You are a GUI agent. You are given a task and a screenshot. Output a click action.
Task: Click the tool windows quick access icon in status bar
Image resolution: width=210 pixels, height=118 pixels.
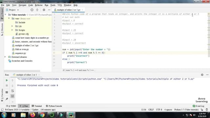[x=2, y=110]
